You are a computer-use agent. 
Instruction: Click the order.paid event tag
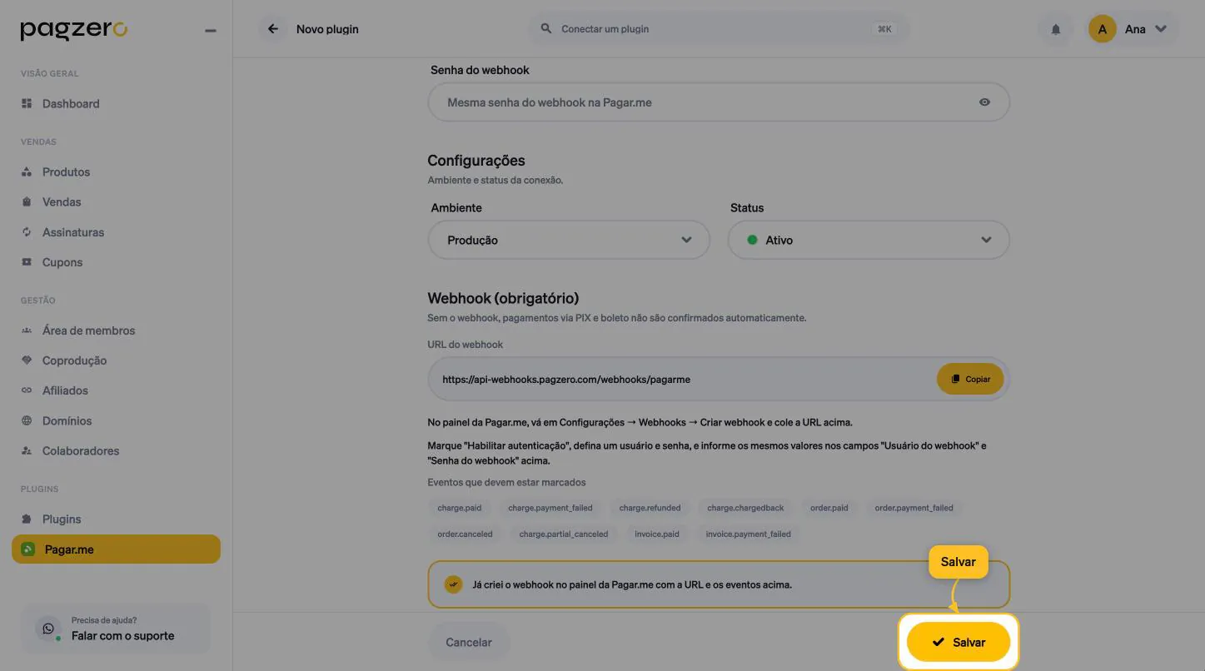[x=829, y=508]
